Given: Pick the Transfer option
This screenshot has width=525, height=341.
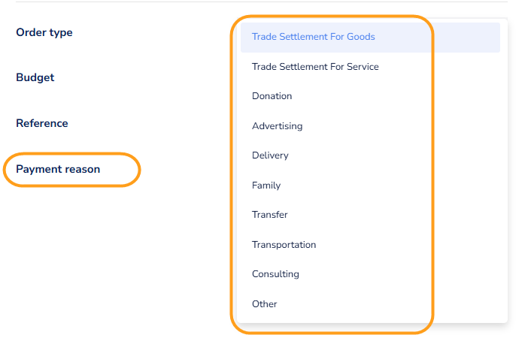Looking at the screenshot, I should (x=270, y=215).
